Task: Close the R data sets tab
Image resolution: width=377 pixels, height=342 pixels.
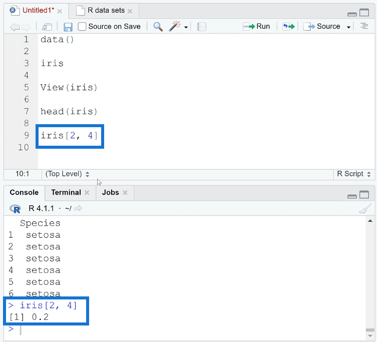Action: point(130,12)
